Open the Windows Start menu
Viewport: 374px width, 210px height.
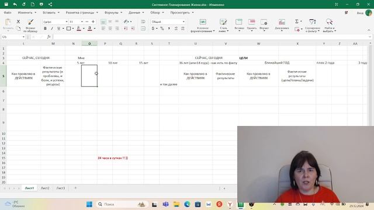tap(89, 204)
